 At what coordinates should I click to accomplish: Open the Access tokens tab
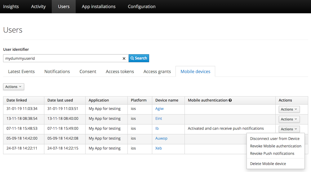pos(120,71)
